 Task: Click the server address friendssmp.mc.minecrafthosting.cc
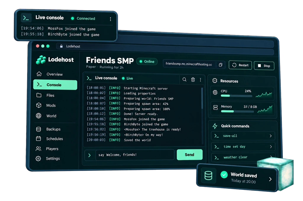pyautogui.click(x=189, y=64)
